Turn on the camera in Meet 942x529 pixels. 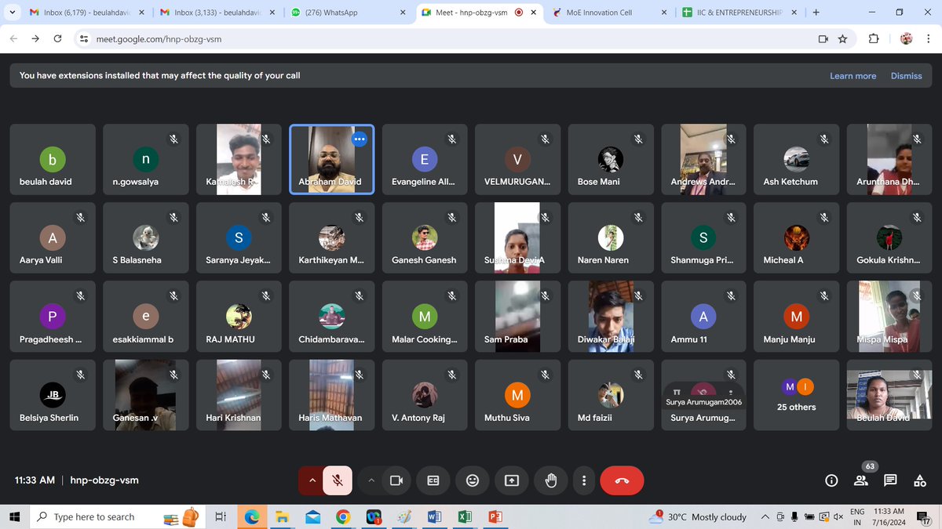[396, 480]
